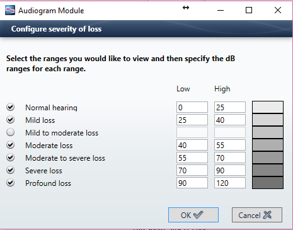The height and width of the screenshot is (230, 293).
Task: Toggle the Moderate to severe loss checkbox
Action: pos(10,158)
